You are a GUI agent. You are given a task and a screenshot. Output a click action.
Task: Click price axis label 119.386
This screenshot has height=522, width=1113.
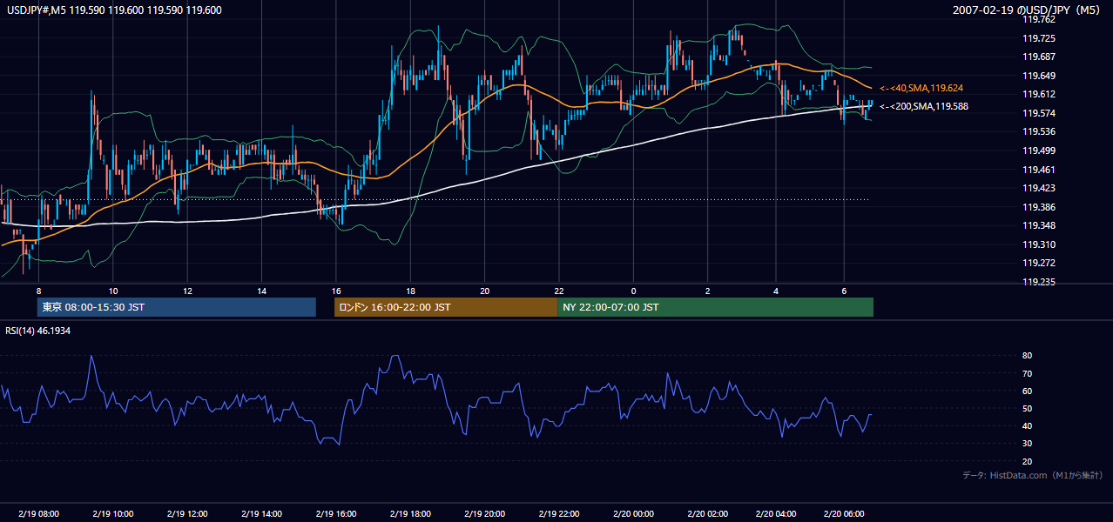tap(1039, 207)
